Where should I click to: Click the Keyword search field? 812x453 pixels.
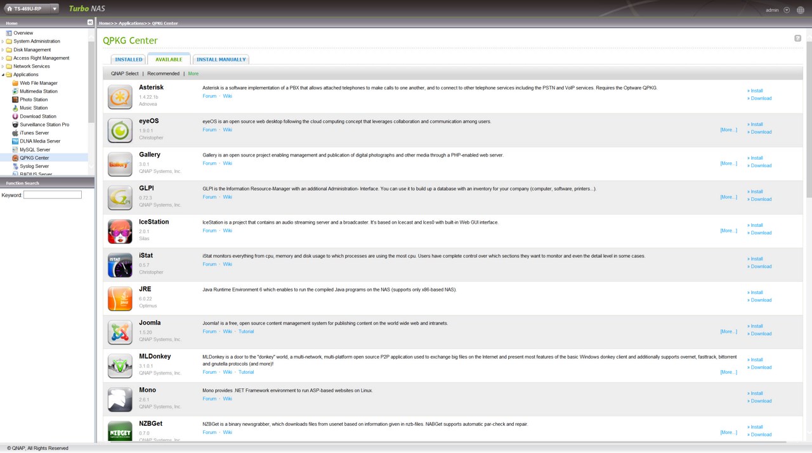coord(53,195)
